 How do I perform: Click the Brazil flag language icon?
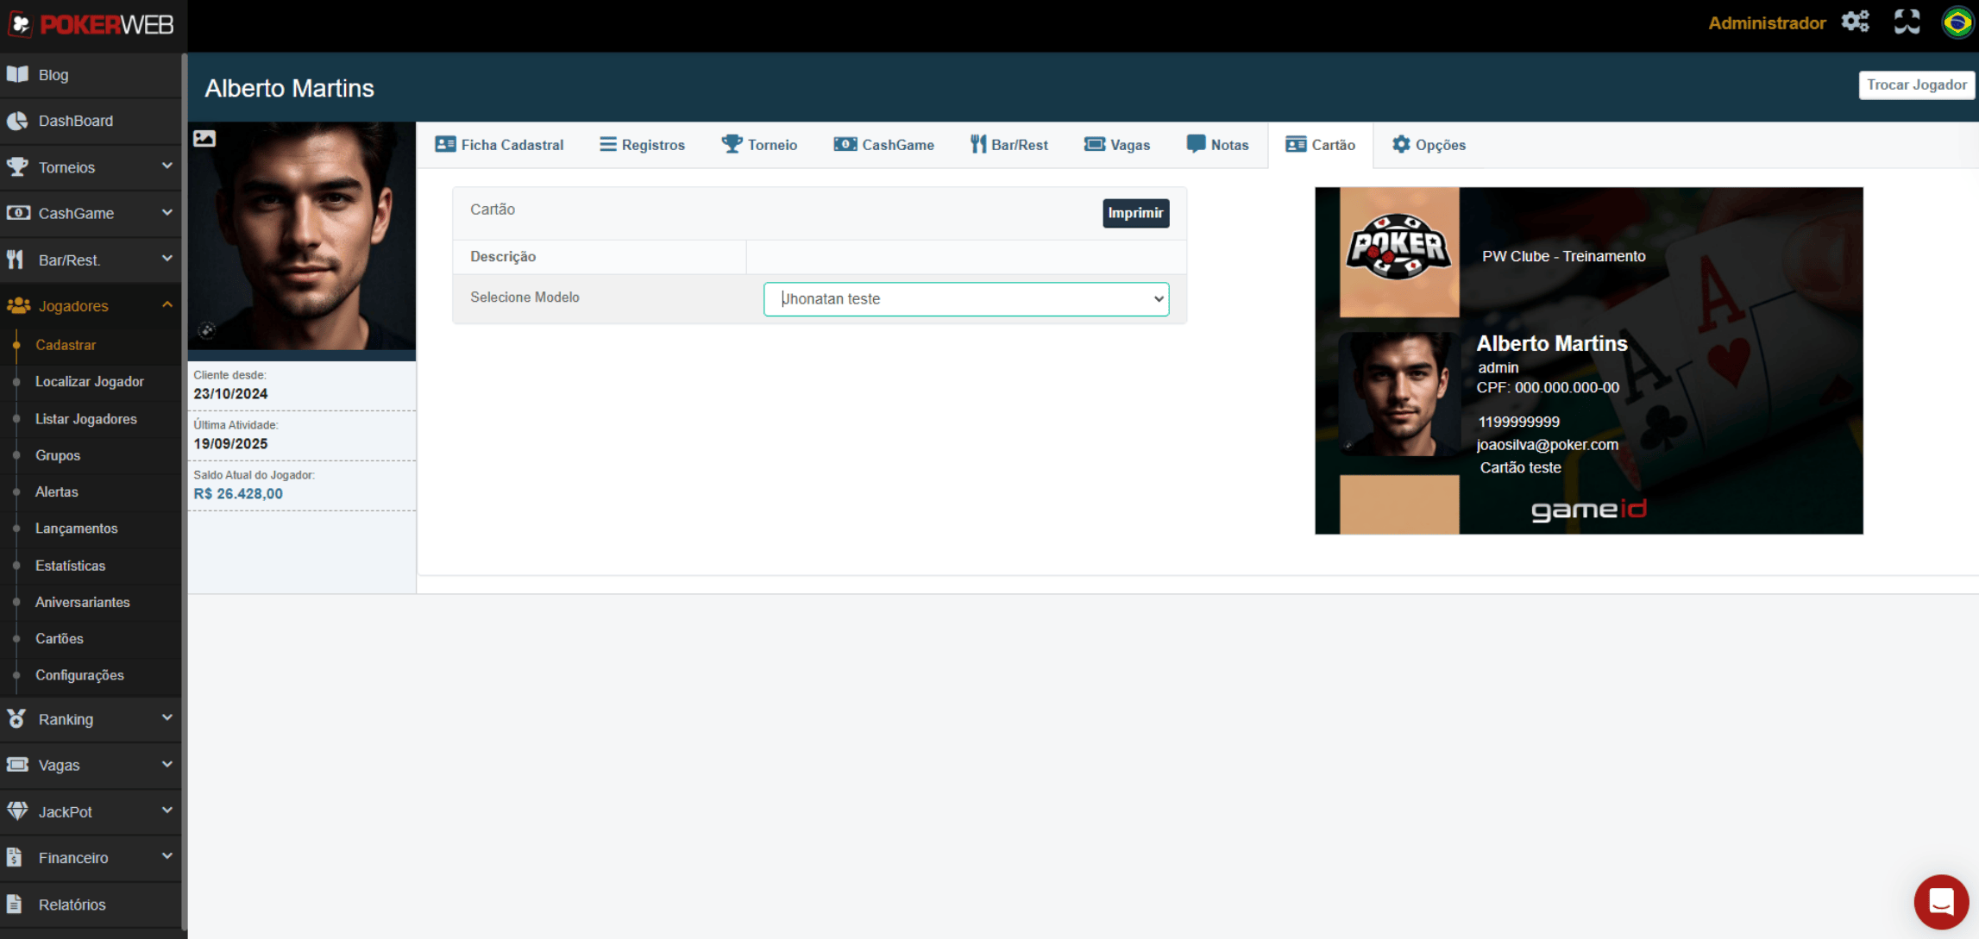(x=1957, y=22)
